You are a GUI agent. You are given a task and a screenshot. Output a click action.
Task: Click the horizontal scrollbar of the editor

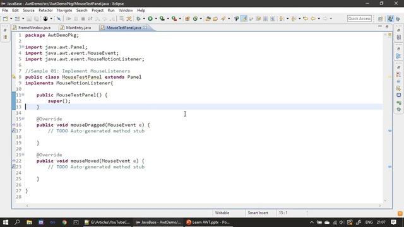[x=203, y=206]
